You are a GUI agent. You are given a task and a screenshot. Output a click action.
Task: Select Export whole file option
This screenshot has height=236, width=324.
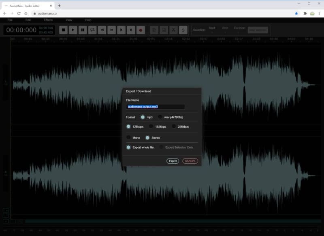[128, 147]
